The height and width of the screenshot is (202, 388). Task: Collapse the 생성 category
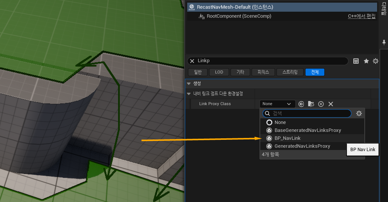click(x=189, y=84)
